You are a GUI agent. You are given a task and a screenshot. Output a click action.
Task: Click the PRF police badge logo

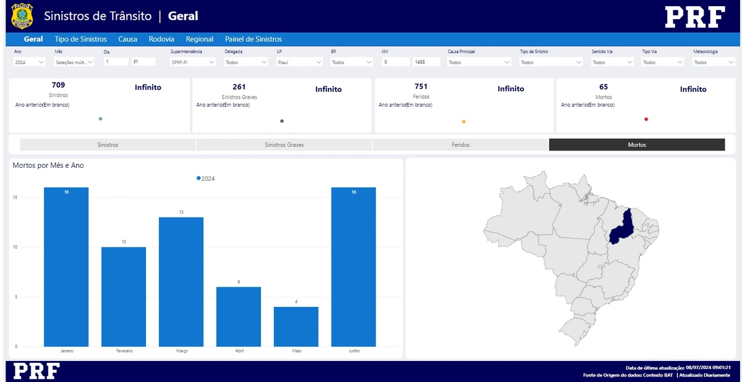[22, 16]
